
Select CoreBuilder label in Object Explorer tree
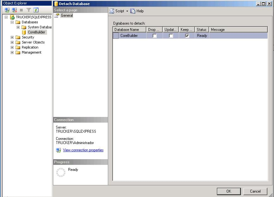pos(37,32)
